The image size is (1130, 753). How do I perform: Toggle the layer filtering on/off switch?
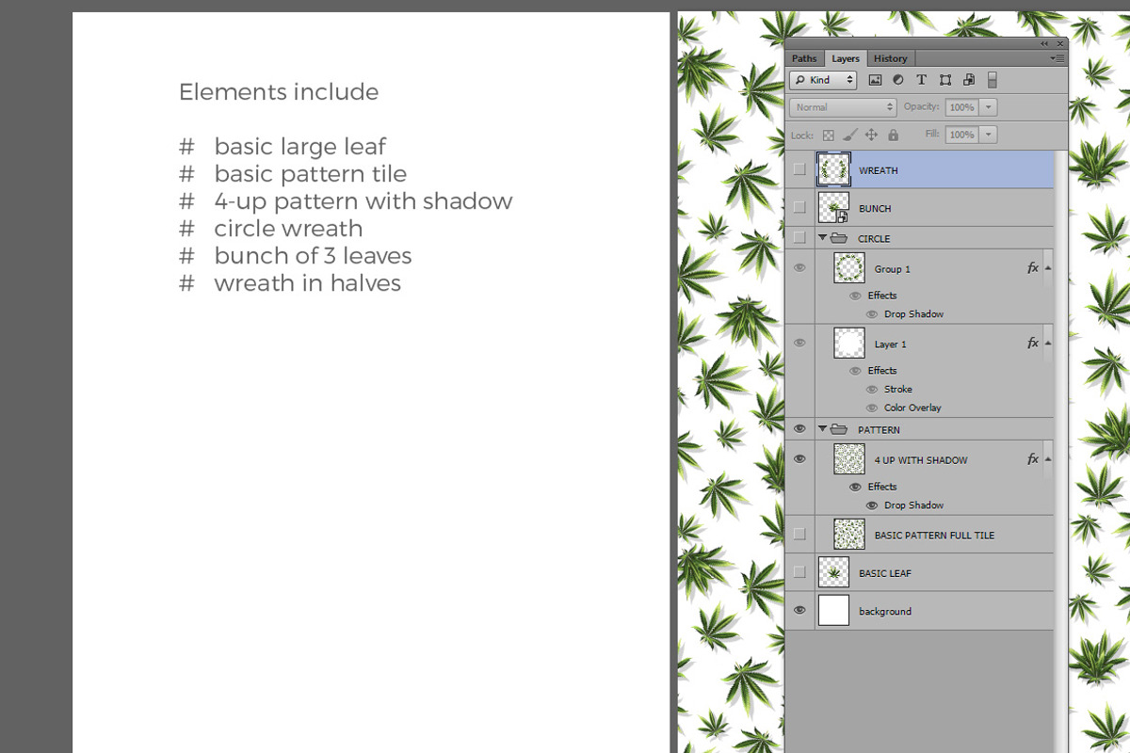pyautogui.click(x=992, y=81)
